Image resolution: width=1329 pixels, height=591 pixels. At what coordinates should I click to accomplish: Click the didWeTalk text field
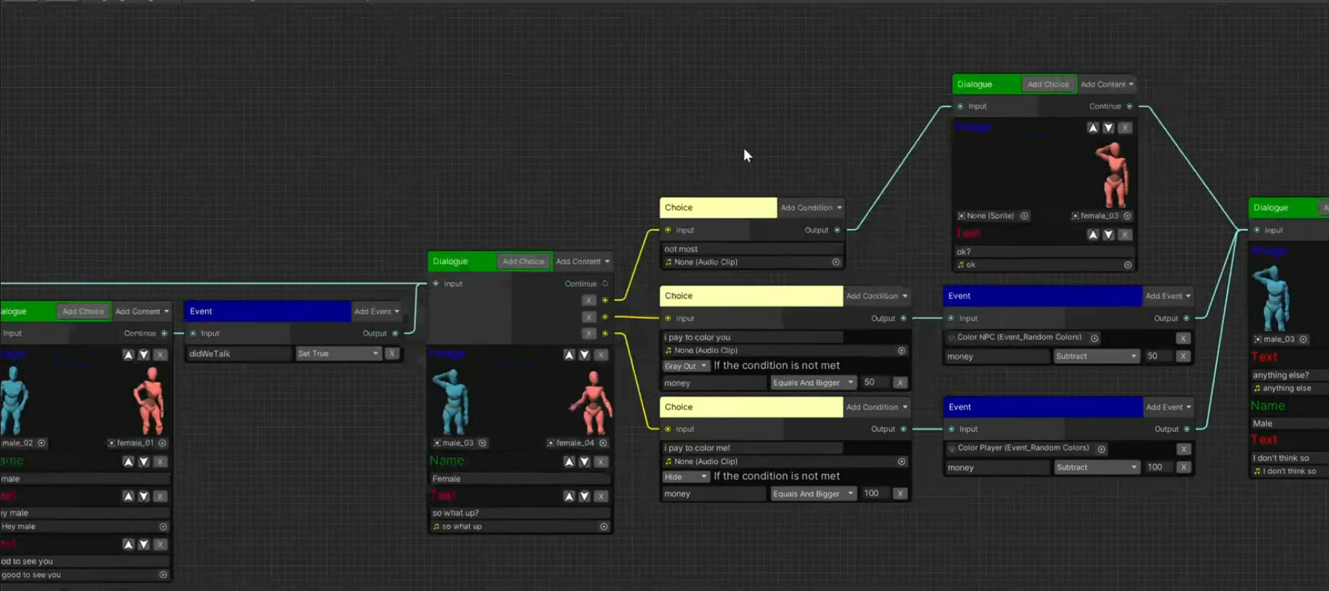(x=239, y=354)
